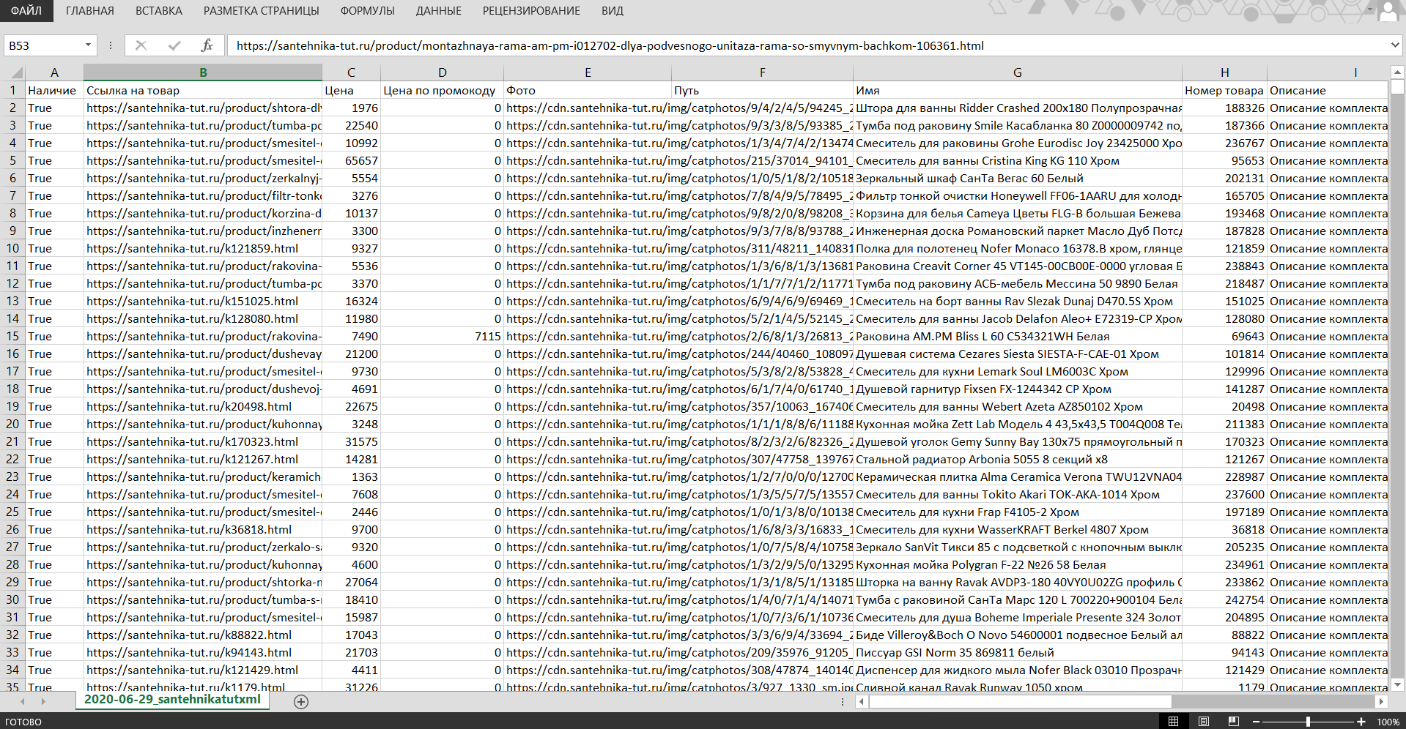
Task: Select column A header
Action: coord(54,72)
